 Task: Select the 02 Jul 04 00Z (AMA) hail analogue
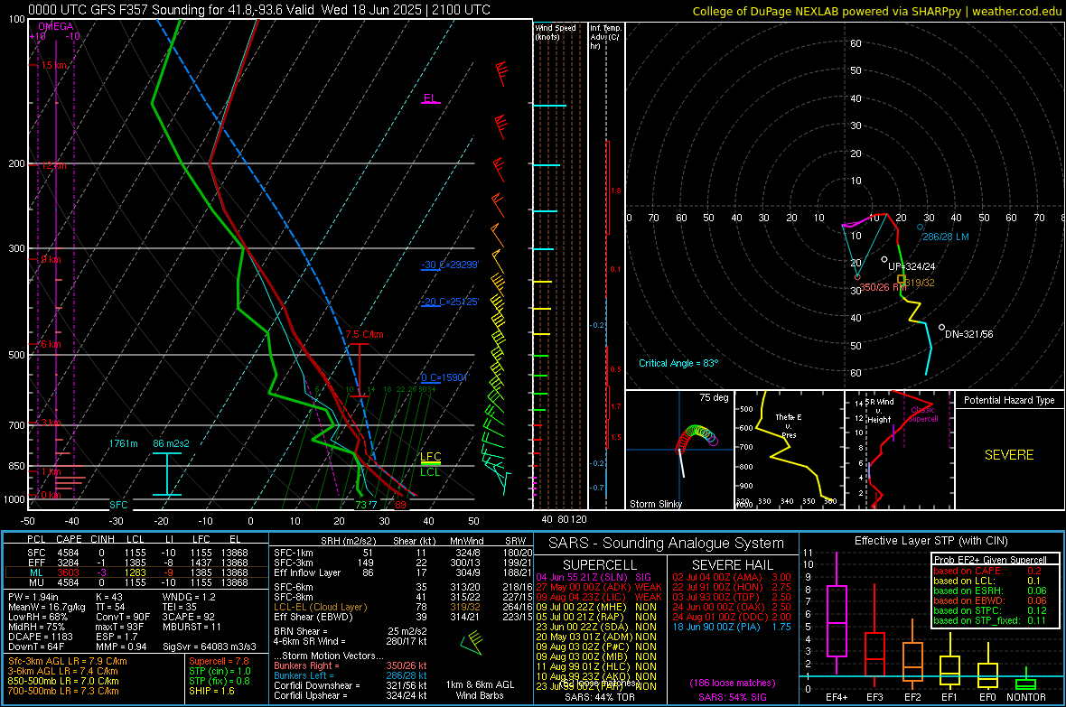coord(732,577)
